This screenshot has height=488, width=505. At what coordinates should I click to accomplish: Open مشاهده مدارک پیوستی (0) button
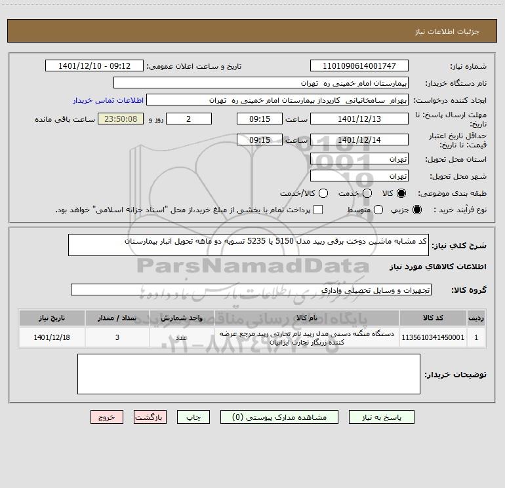point(279,417)
